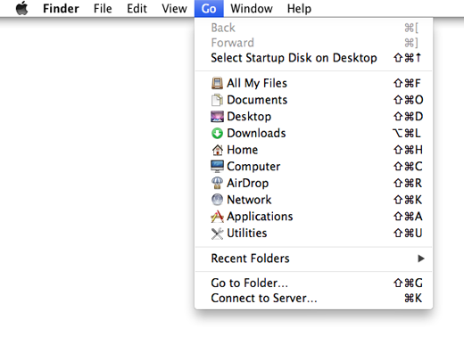This screenshot has width=464, height=337.
Task: Click the Documents folder icon
Action: click(217, 100)
